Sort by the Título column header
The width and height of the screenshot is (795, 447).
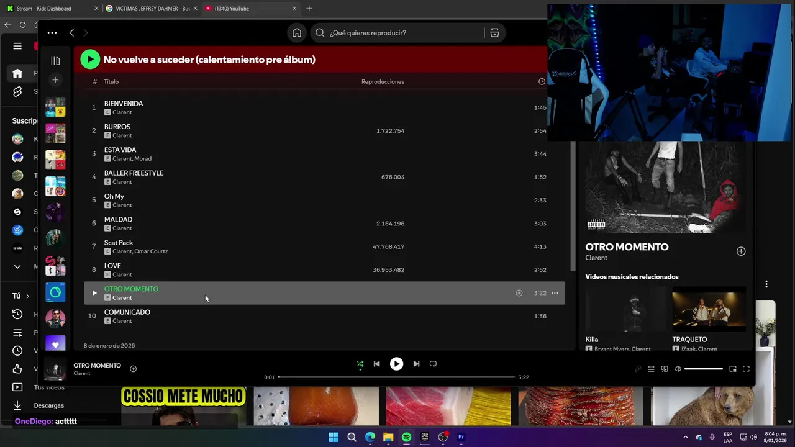111,81
